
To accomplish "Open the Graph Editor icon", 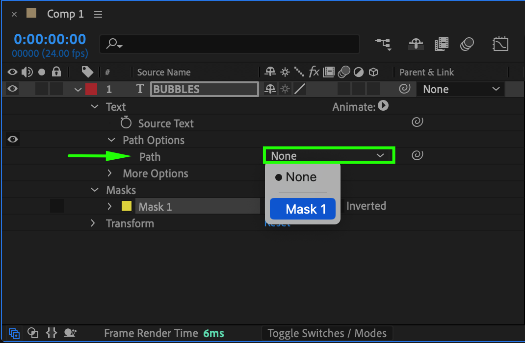I will point(500,45).
